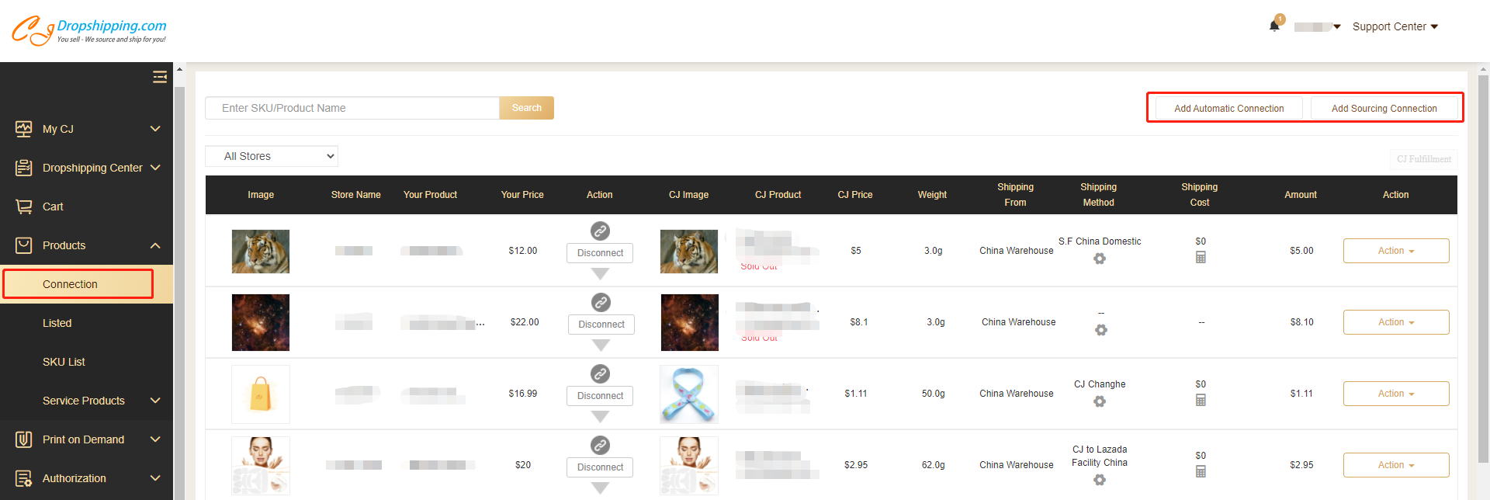Expand the down triangle under the first Disconnect button

click(x=600, y=274)
